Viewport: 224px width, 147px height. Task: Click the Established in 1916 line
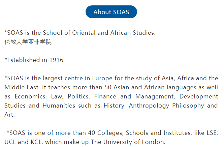pos(34,60)
